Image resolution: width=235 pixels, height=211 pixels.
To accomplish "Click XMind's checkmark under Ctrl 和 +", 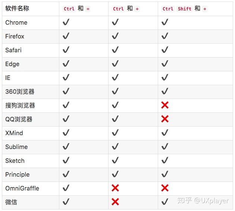I will [x=115, y=133].
